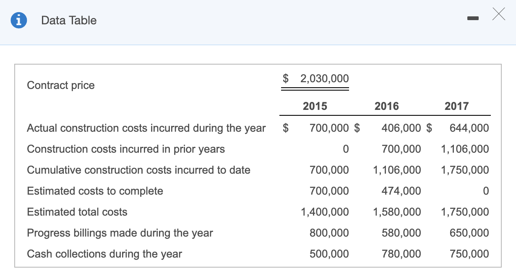Viewport: 516px width, 276px height.
Task: Click the Progress billings row label
Action: click(120, 233)
